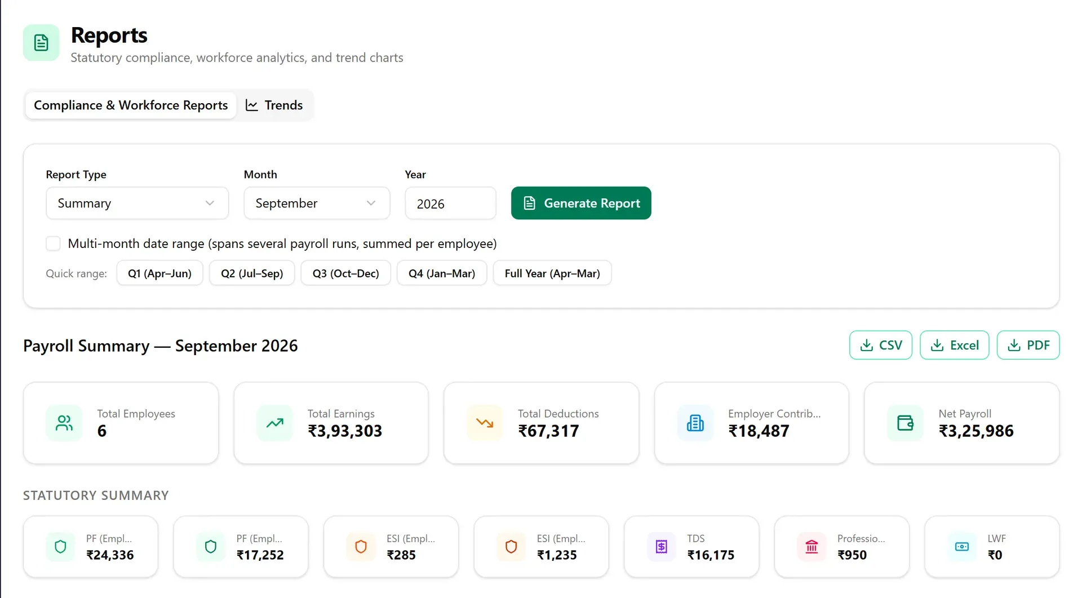Click the Total Earnings value ₹3,93,303
The height and width of the screenshot is (598, 1082).
345,431
